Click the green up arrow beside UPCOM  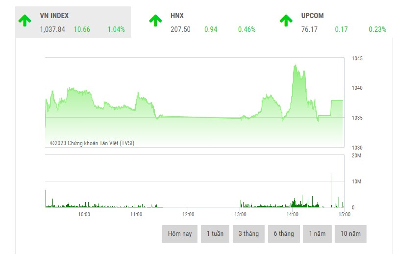(286, 21)
